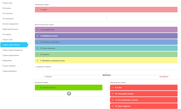Click the 6. В работе stage title
Viewport: 181px width, 109px height.
tap(45, 54)
